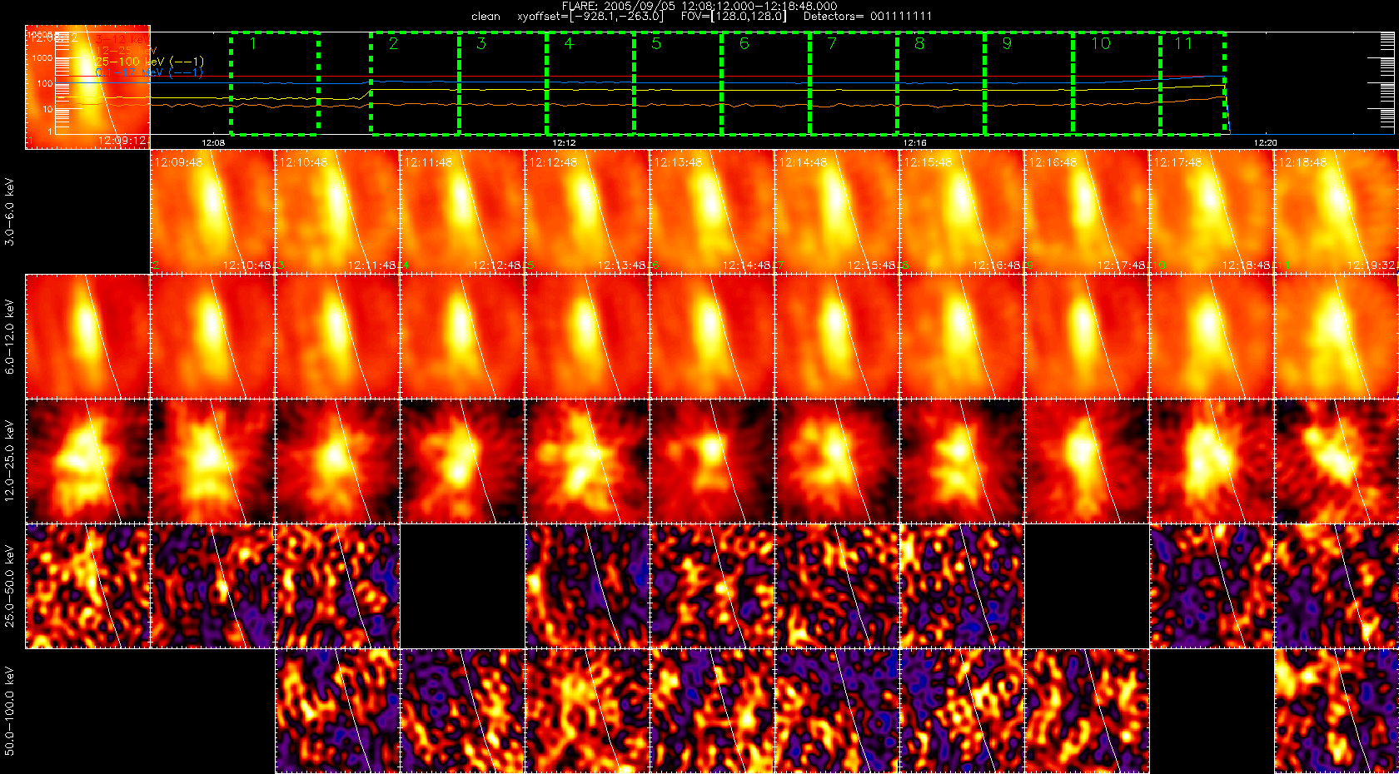The width and height of the screenshot is (1399, 774).
Task: Open the 25-50 keV image for interval 8
Action: point(962,587)
